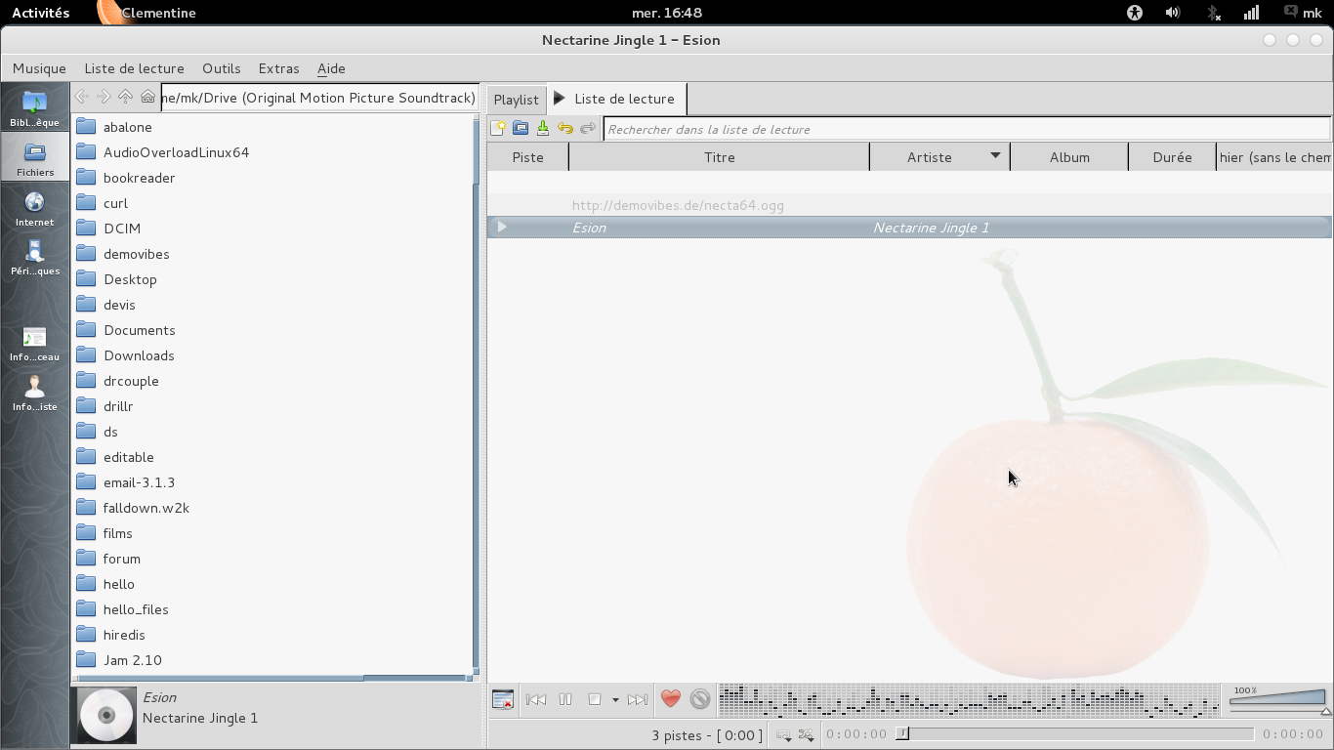This screenshot has width=1334, height=750.
Task: Open GNOME Activités overview
Action: [x=40, y=13]
